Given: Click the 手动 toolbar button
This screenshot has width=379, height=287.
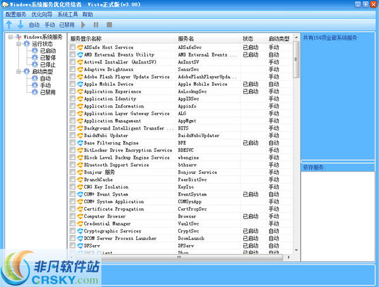Looking at the screenshot, I should (x=50, y=25).
